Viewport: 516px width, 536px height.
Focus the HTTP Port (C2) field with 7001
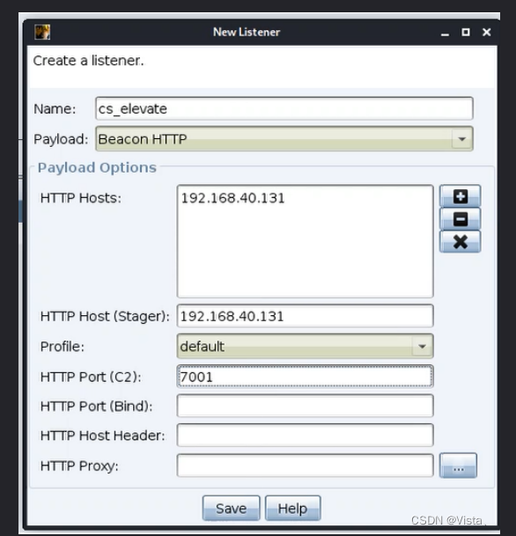click(x=305, y=377)
